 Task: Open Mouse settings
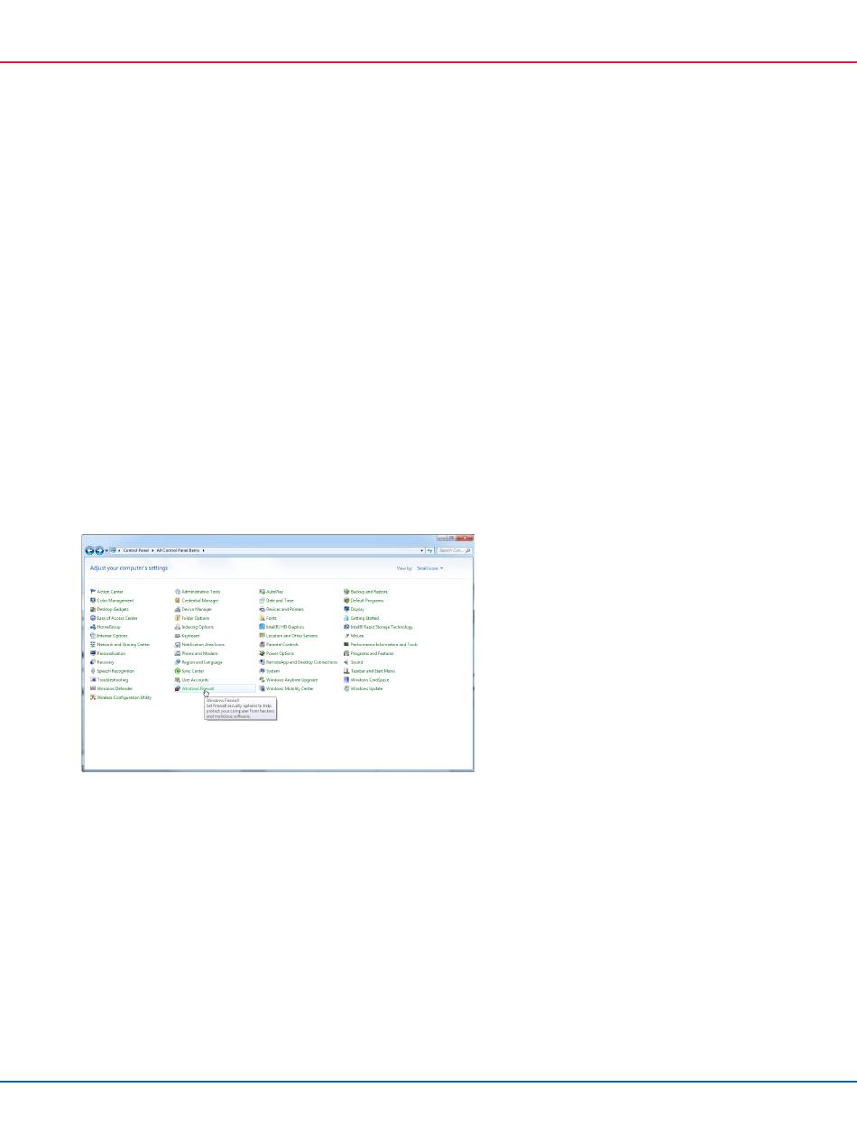click(353, 636)
